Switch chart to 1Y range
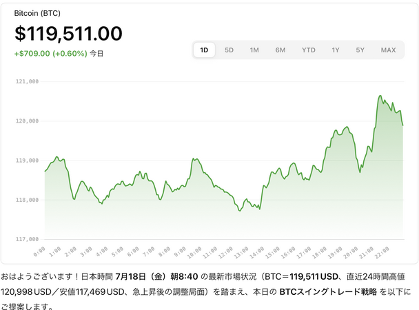419x310 pixels. tap(336, 50)
